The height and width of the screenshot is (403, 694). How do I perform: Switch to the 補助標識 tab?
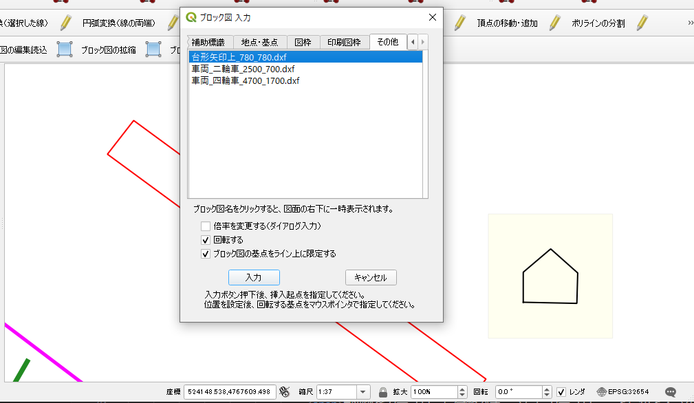point(208,42)
